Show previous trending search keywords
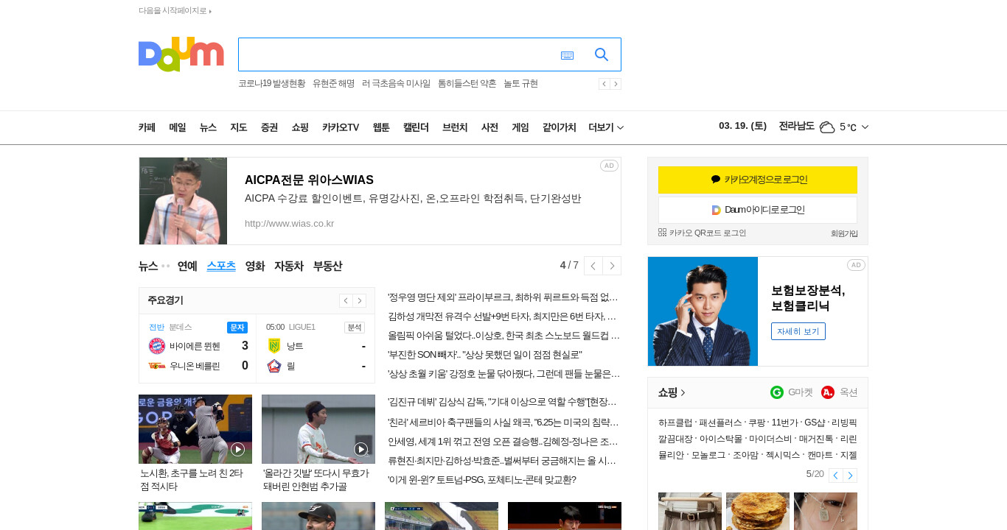 pos(604,84)
